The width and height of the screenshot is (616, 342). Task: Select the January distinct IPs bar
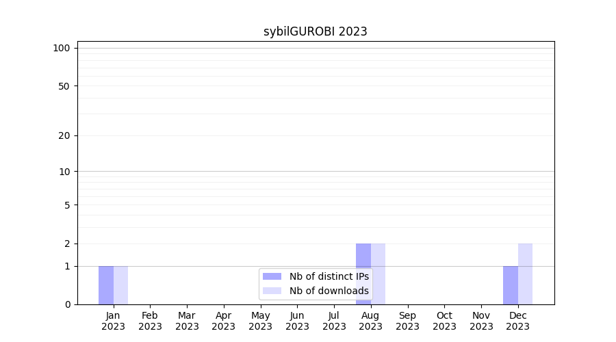[x=106, y=285]
